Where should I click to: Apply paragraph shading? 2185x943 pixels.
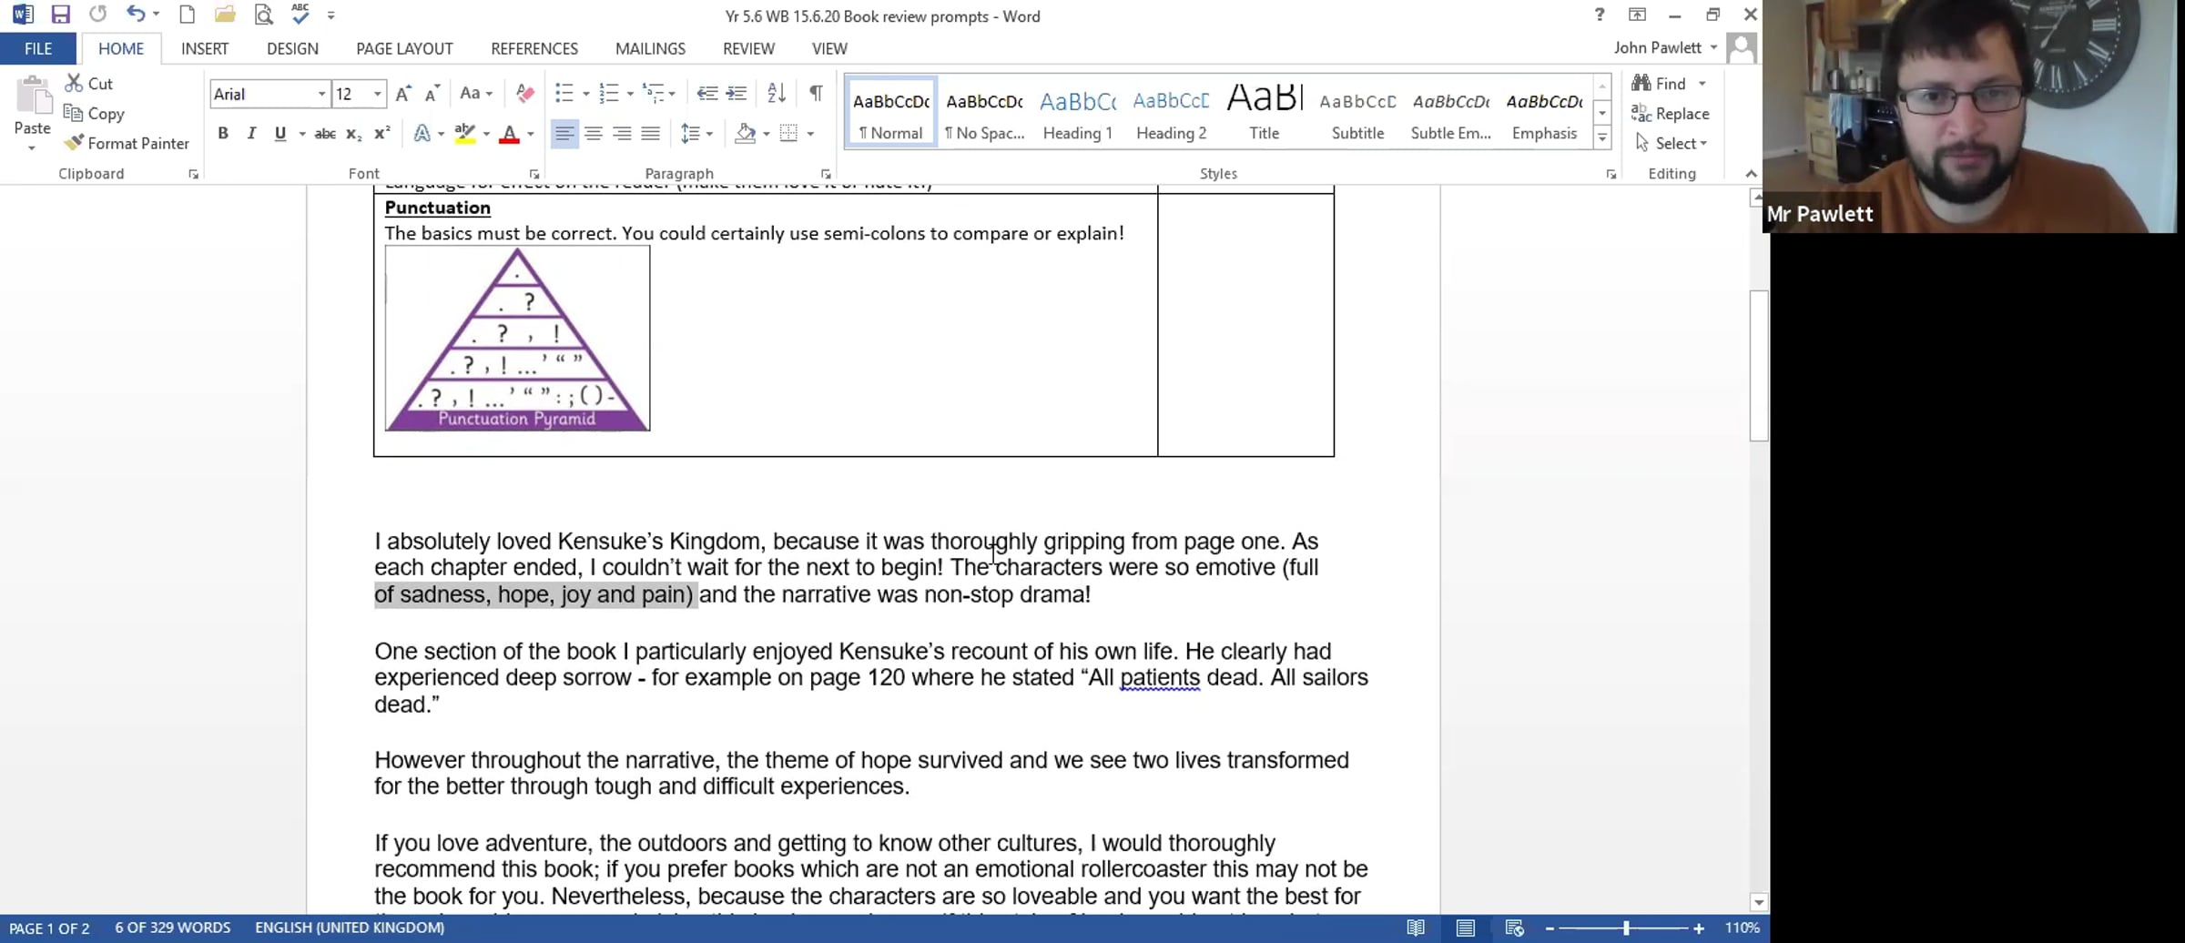point(746,135)
